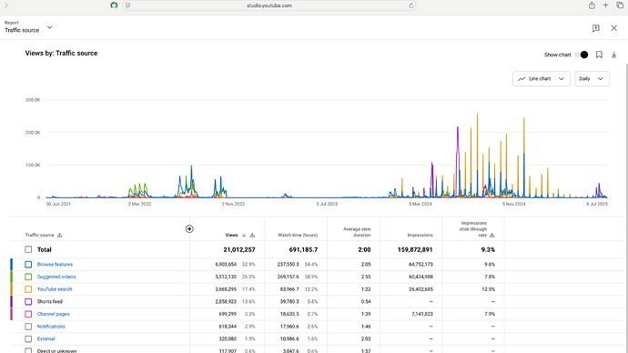This screenshot has height=353, width=628.
Task: Check the Notifications row checkbox
Action: pyautogui.click(x=28, y=327)
